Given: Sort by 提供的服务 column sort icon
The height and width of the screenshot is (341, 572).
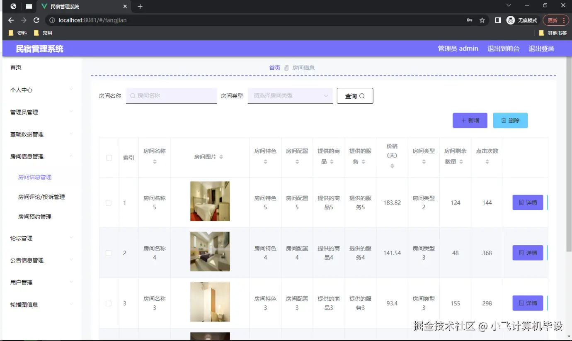Looking at the screenshot, I should pos(363,162).
